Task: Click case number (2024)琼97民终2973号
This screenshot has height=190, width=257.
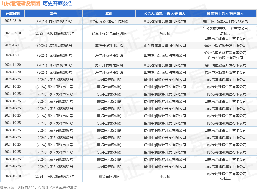Action: pos(54,152)
